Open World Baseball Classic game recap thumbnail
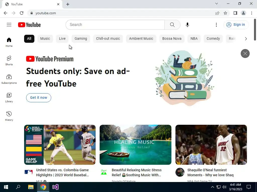 tap(60, 145)
